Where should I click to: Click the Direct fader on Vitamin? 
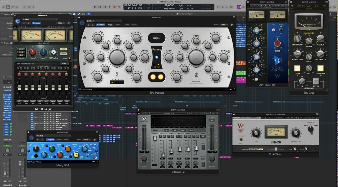point(155,138)
